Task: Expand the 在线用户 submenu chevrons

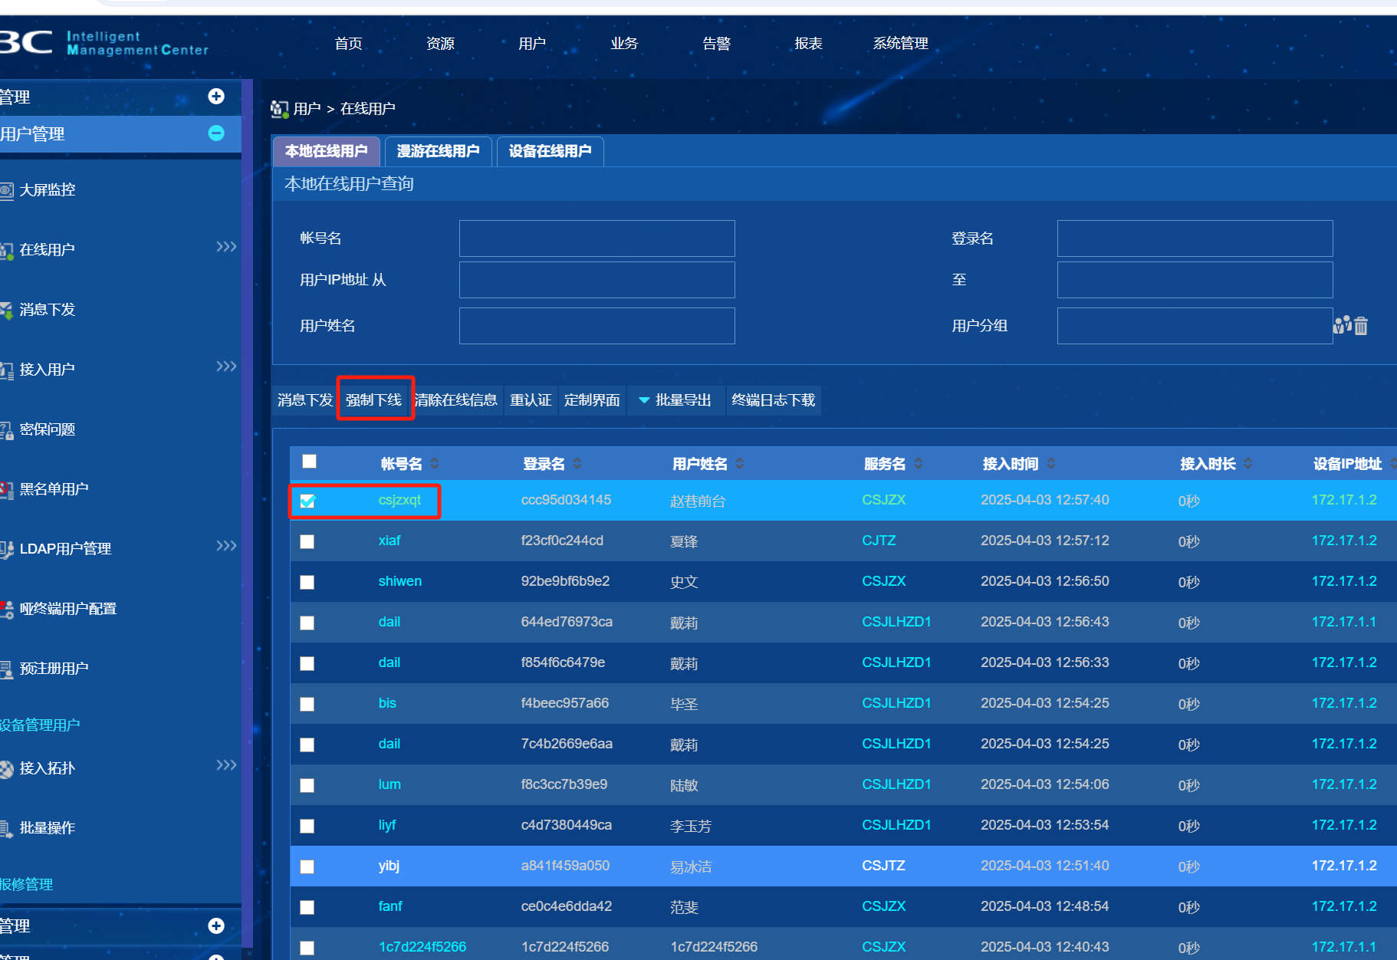Action: (x=226, y=247)
